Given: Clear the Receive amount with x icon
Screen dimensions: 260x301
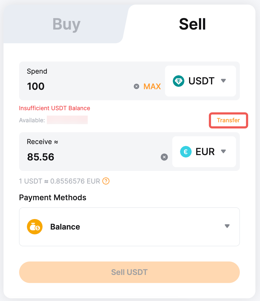Looking at the screenshot, I should [164, 157].
